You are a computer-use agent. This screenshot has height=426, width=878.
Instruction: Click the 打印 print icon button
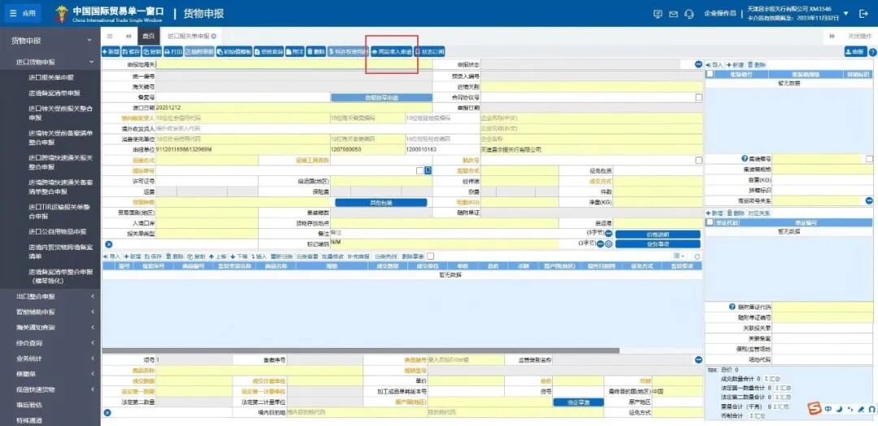pyautogui.click(x=173, y=52)
